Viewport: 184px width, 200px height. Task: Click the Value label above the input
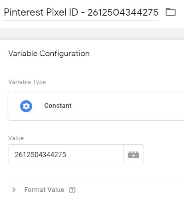coord(16,138)
